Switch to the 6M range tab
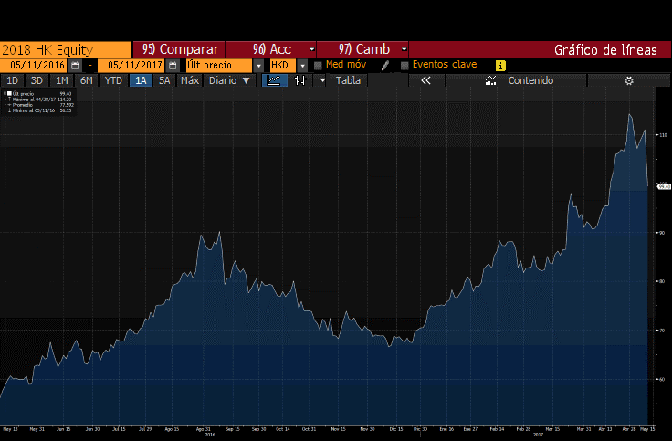The width and height of the screenshot is (672, 441). (x=87, y=80)
